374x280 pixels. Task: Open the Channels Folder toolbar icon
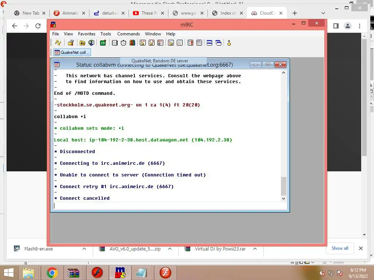[x=82, y=43]
